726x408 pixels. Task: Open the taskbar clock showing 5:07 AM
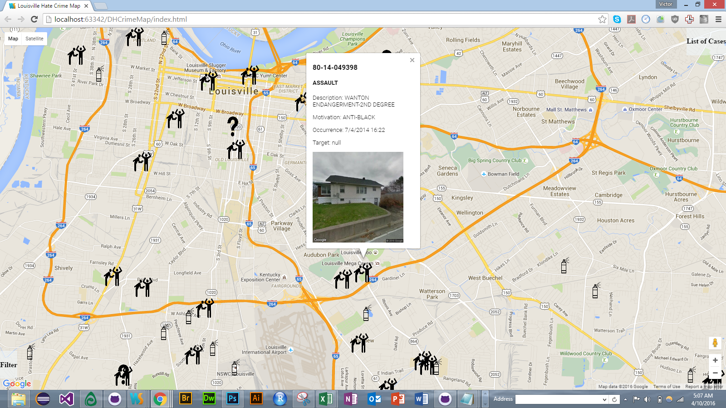703,399
